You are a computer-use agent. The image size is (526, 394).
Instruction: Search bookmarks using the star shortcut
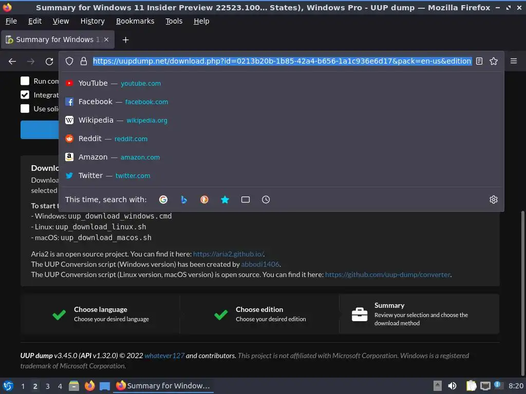pyautogui.click(x=225, y=200)
